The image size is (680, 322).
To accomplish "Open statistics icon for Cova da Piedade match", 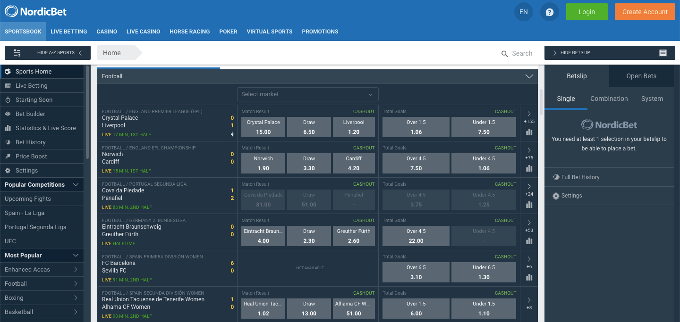I will pos(529,205).
